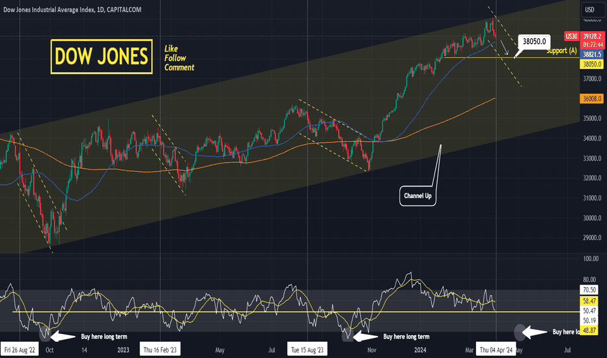Image resolution: width=607 pixels, height=358 pixels.
Task: Select Buy here long term note above Nov
Action: point(406,337)
